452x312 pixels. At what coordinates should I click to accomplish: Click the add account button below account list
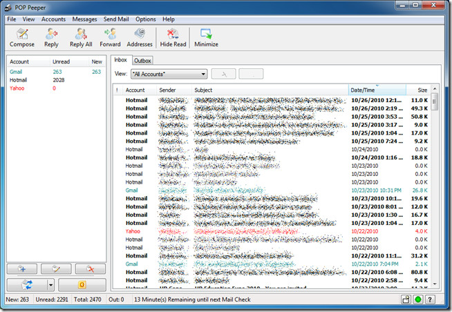22,269
